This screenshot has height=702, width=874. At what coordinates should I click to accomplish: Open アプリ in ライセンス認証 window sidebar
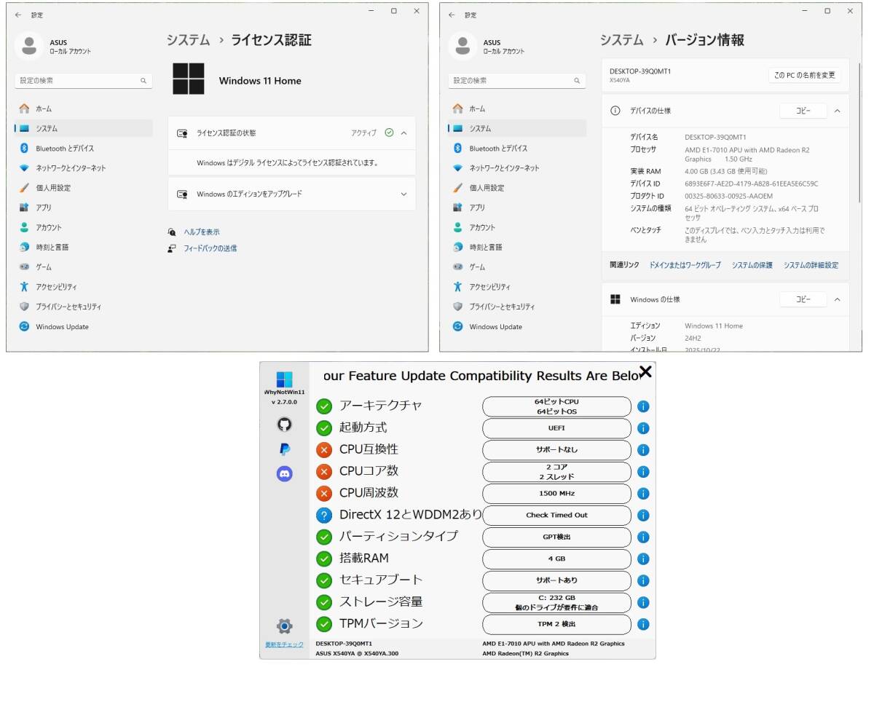(83, 208)
